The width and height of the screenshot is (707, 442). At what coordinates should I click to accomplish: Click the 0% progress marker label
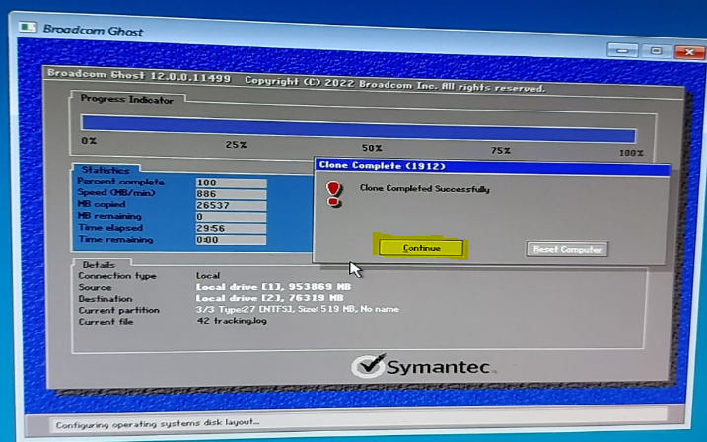tap(89, 141)
